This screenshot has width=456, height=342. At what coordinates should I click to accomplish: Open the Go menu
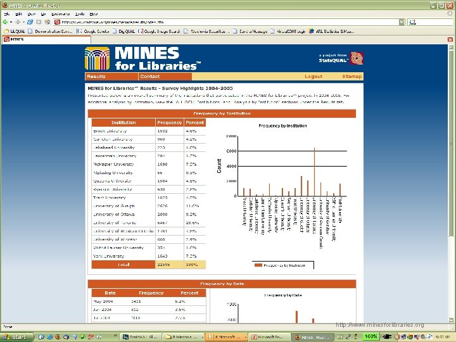tap(43, 14)
